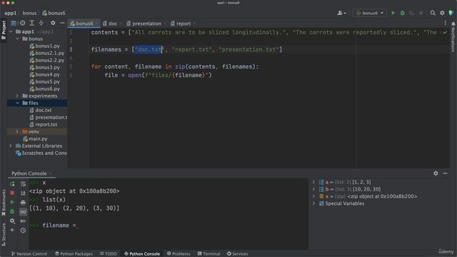
Task: Open the Terminal tool window
Action: pyautogui.click(x=209, y=254)
